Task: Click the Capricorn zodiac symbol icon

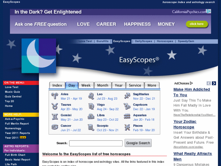Action: click(x=127, y=107)
